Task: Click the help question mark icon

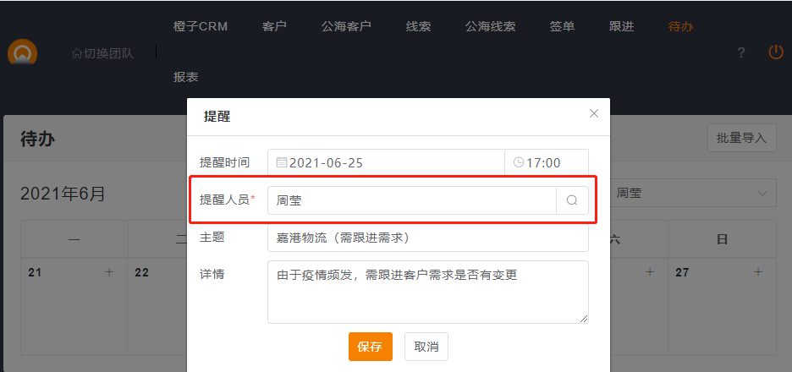Action: pos(741,52)
